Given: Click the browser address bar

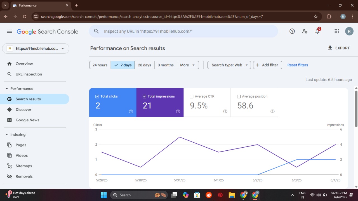Looking at the screenshot, I should [x=176, y=16].
